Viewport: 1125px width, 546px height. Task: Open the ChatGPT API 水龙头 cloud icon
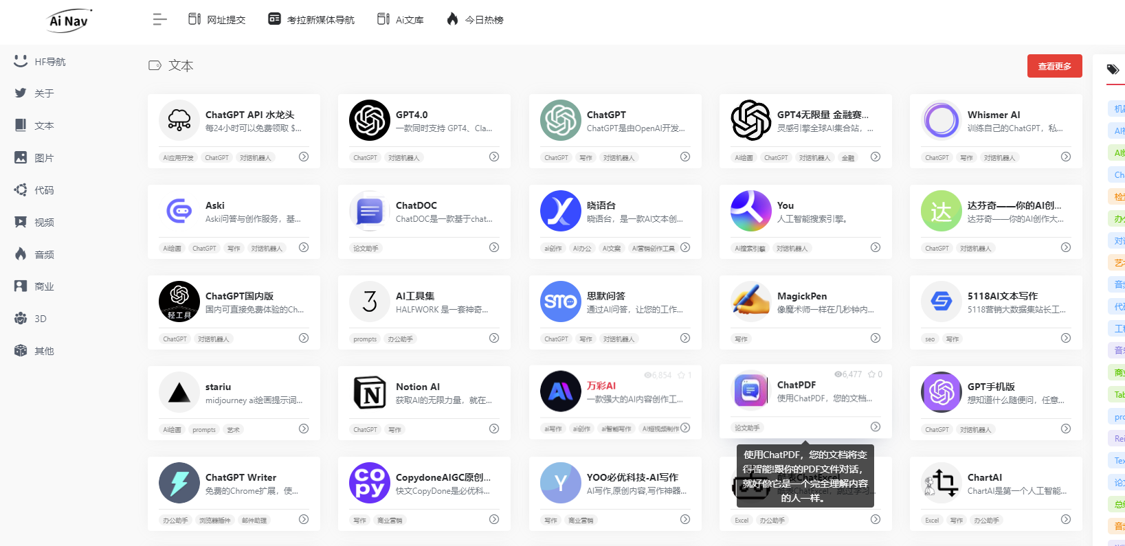tap(179, 120)
